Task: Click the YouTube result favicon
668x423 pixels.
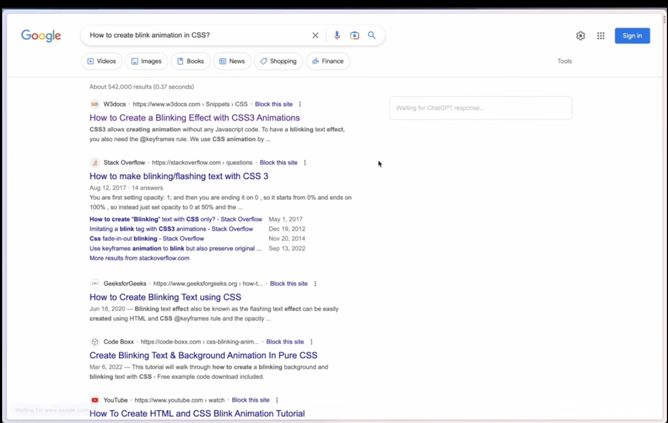Action: pos(95,400)
